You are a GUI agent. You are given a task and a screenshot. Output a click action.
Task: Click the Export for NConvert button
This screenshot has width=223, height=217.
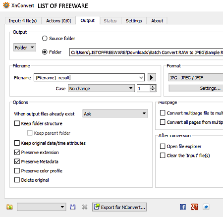point(119,207)
